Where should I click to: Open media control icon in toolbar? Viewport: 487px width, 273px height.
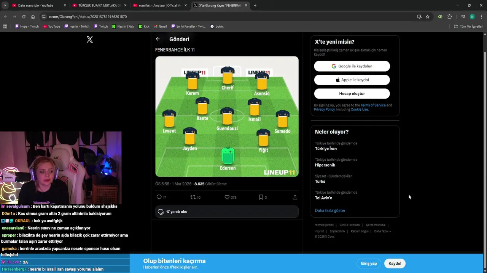[463, 17]
